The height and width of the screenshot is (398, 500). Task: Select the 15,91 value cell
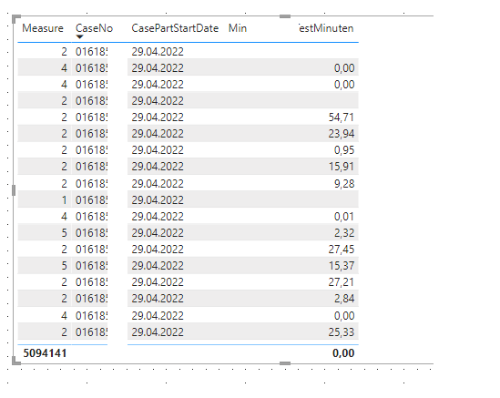click(342, 167)
